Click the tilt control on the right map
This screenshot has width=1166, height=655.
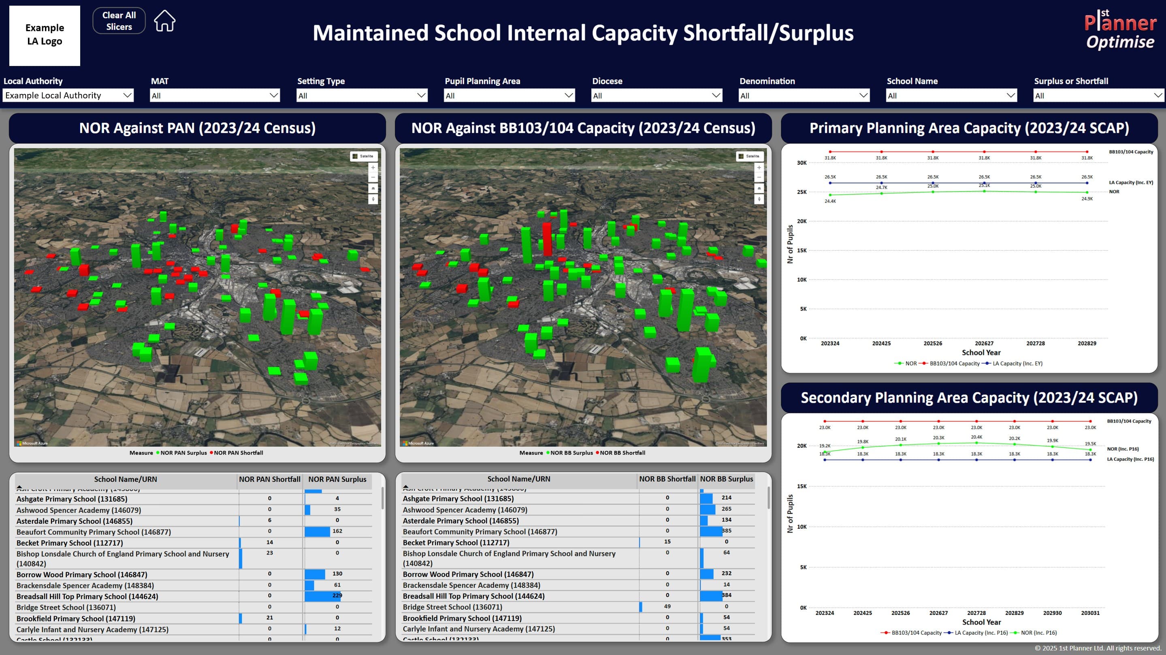(x=759, y=189)
